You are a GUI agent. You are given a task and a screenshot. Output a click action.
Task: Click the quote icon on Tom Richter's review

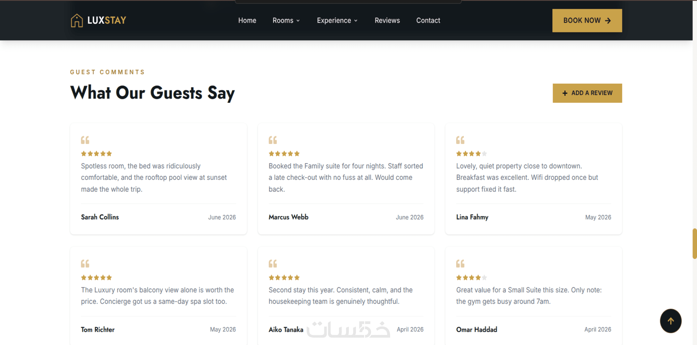coord(85,263)
